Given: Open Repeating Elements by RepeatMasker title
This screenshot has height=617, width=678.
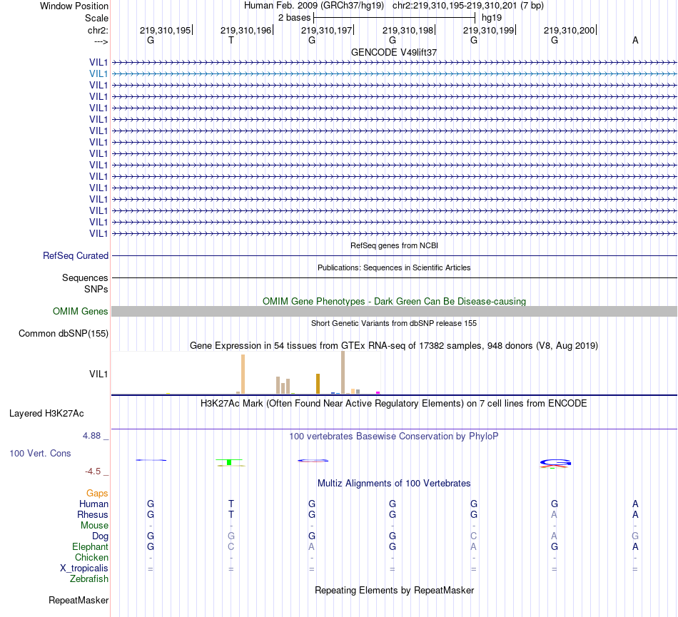Looking at the screenshot, I should 394,591.
